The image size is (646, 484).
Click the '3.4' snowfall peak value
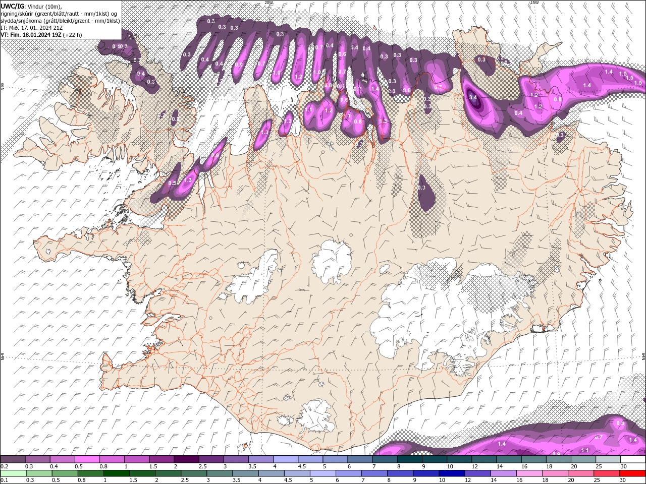click(x=473, y=97)
